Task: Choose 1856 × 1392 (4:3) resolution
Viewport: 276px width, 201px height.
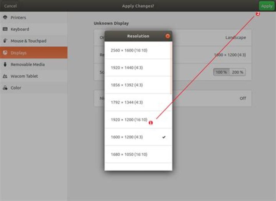Action: (138, 85)
